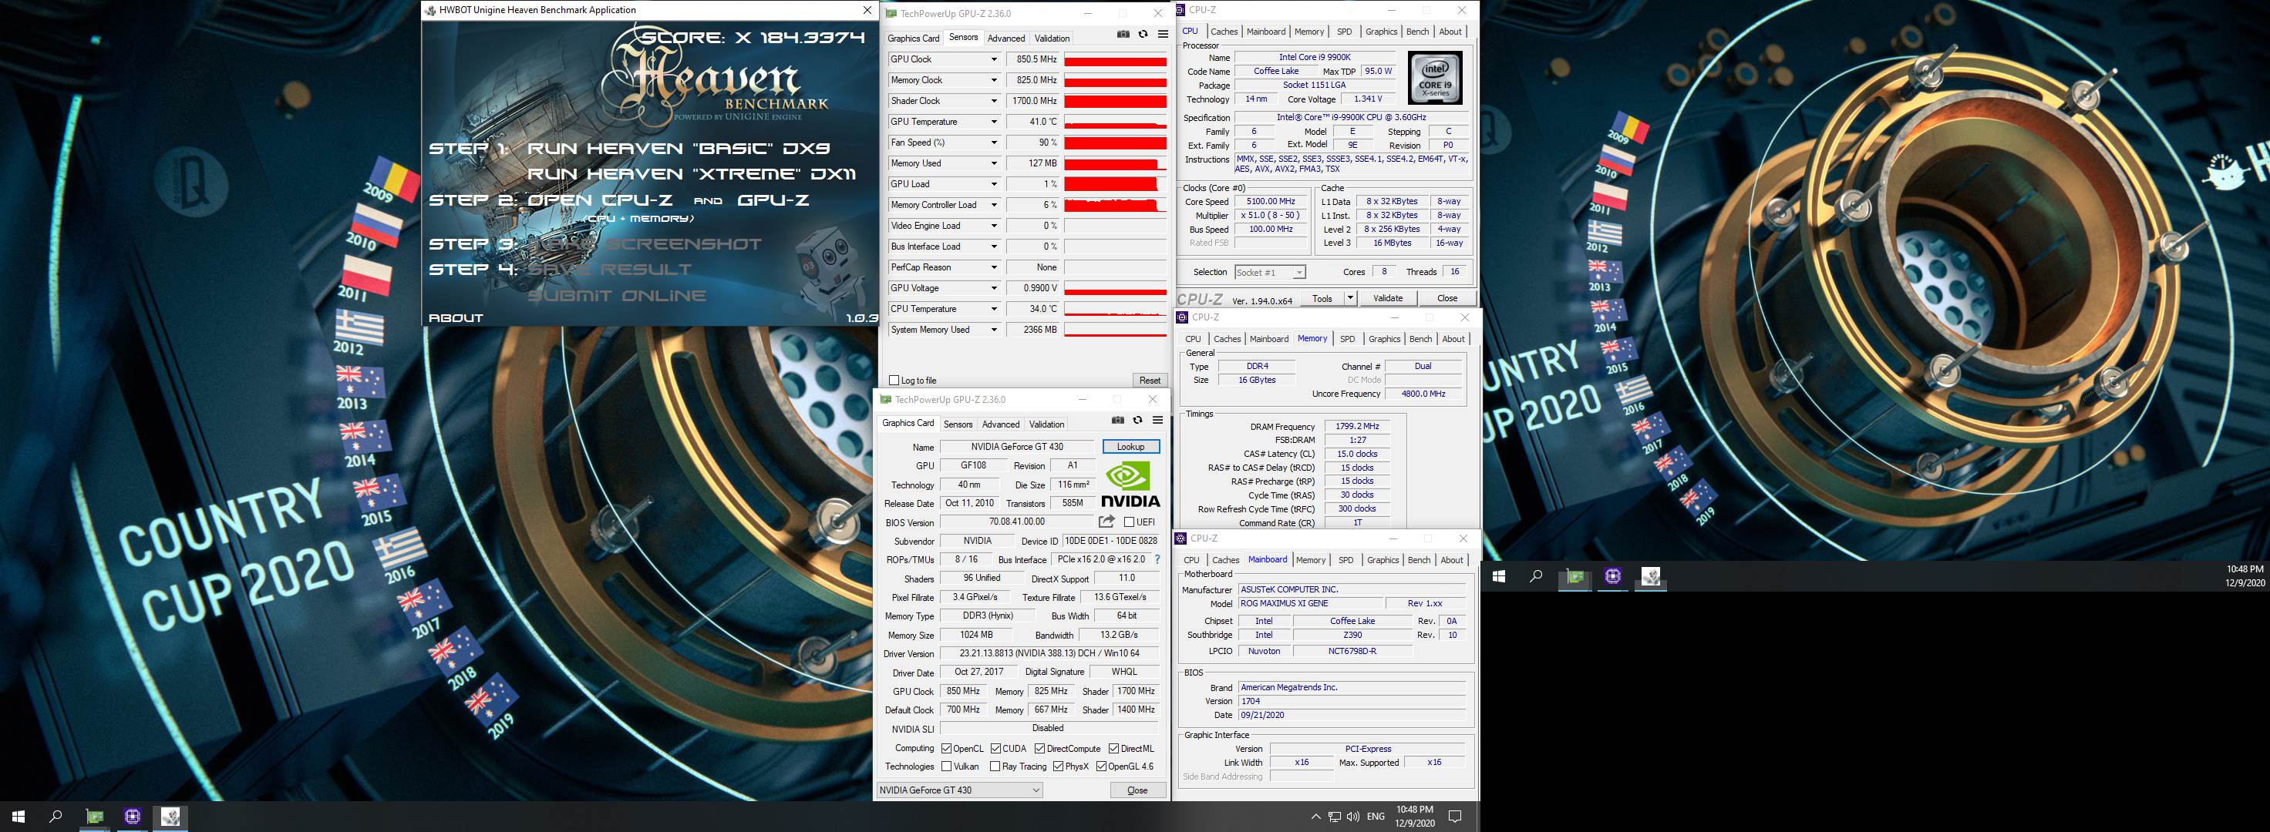Click the camera icon in GPU-Z Graphics Card window
The image size is (2270, 832).
click(x=1117, y=420)
